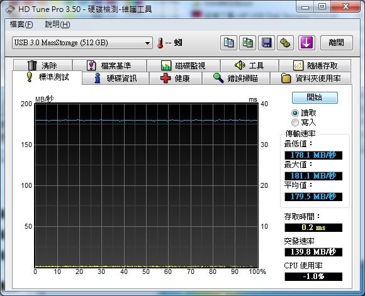Image resolution: width=365 pixels, height=296 pixels.
Task: Open the 說明(H) menu
Action: (x=57, y=25)
